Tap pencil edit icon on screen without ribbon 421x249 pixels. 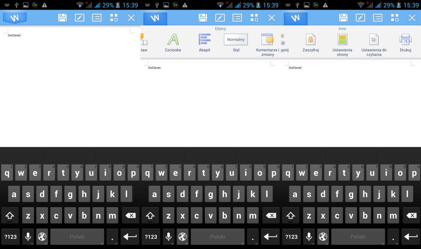click(x=79, y=18)
